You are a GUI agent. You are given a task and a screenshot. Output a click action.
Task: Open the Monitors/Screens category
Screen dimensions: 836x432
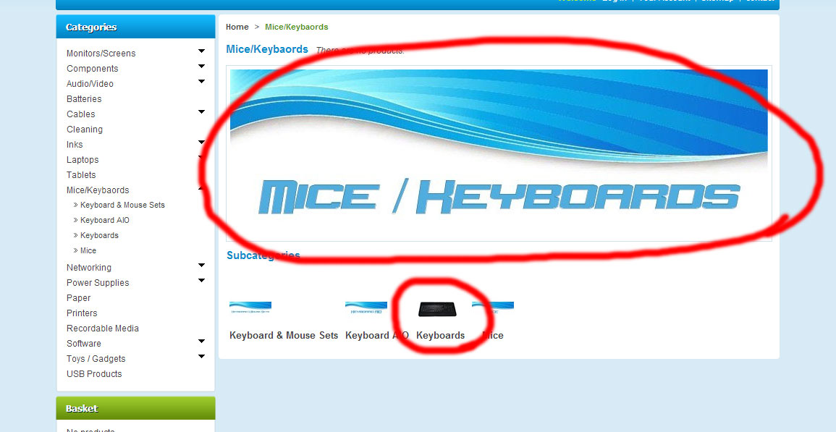tap(101, 54)
